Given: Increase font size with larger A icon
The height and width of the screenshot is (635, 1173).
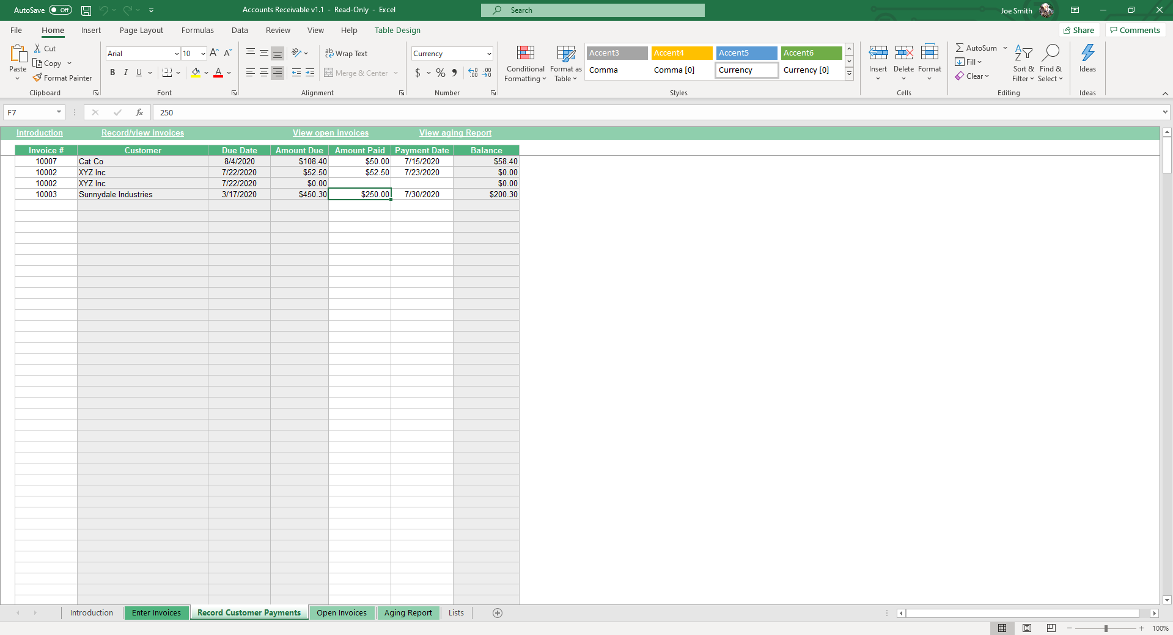Looking at the screenshot, I should point(214,53).
